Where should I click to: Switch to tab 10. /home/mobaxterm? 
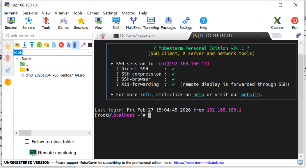(x=137, y=36)
